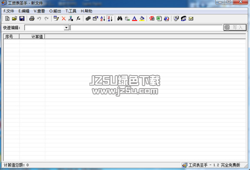
Task: Click the gears settings icon
Action: tap(88, 18)
